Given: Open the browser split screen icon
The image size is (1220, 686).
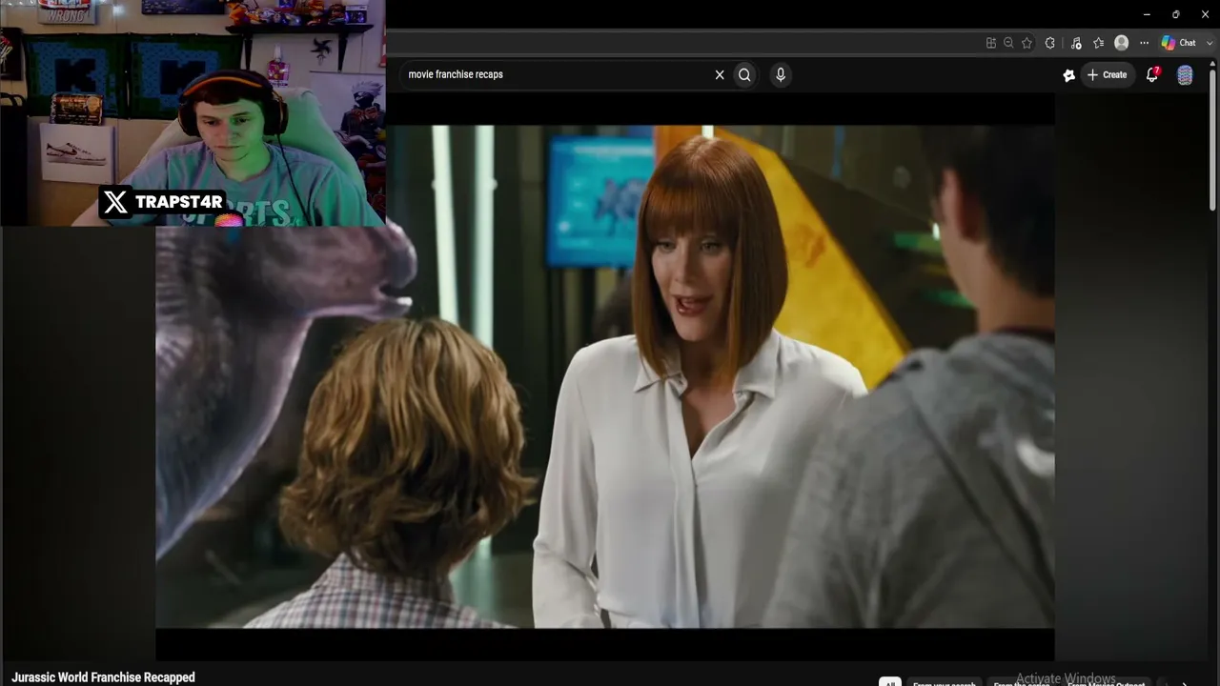Looking at the screenshot, I should pyautogui.click(x=991, y=43).
